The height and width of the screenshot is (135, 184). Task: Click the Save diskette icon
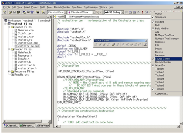[x=14, y=12]
